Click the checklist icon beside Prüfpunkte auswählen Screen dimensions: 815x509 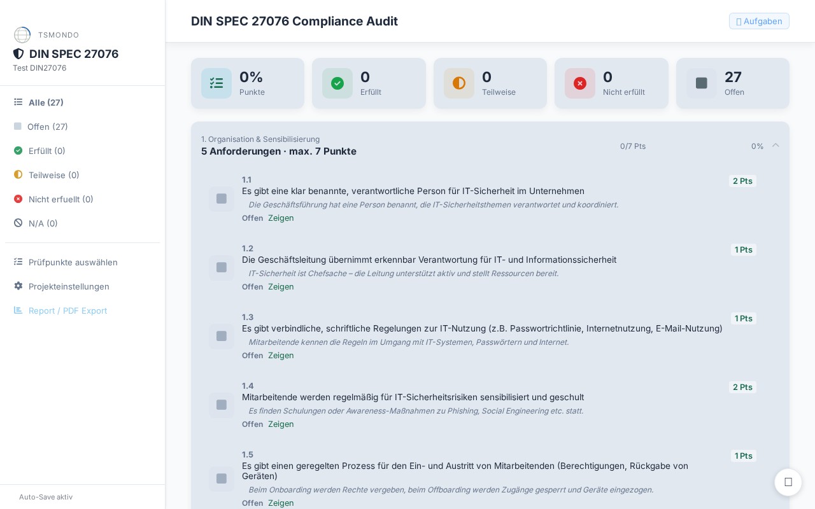click(18, 262)
